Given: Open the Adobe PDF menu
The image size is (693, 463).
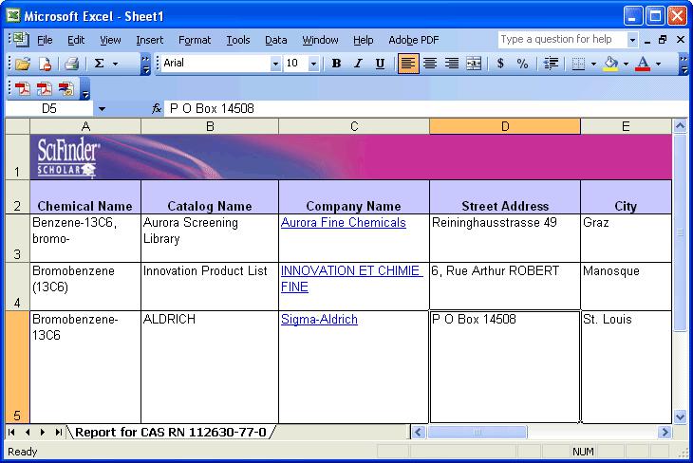Looking at the screenshot, I should [414, 40].
